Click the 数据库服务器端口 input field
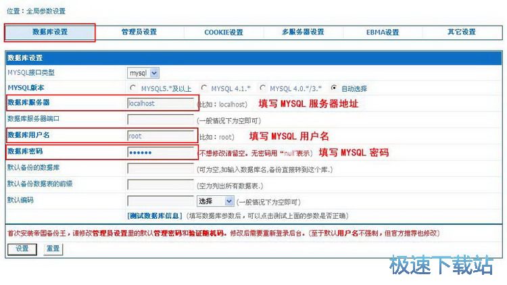The height and width of the screenshot is (285, 507). 160,120
